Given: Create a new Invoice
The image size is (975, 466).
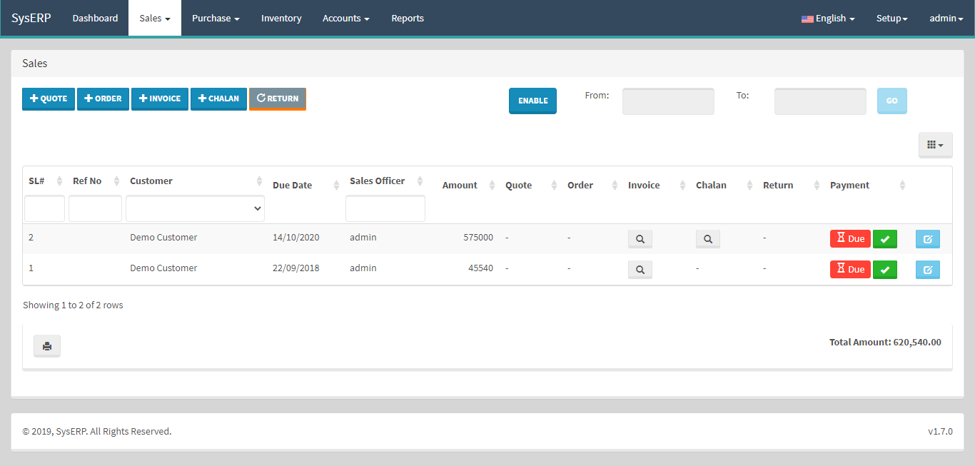Looking at the screenshot, I should pos(160,98).
